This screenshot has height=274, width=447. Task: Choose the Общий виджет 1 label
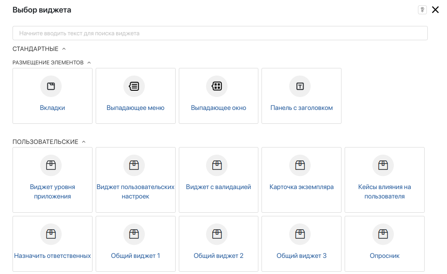(135, 256)
